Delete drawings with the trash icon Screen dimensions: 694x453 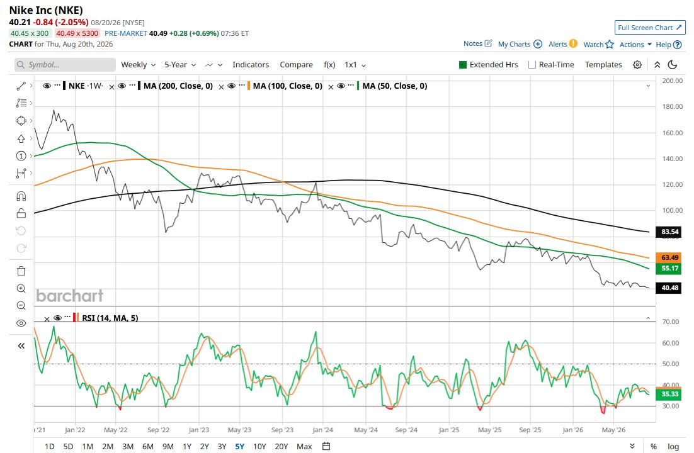(x=21, y=271)
